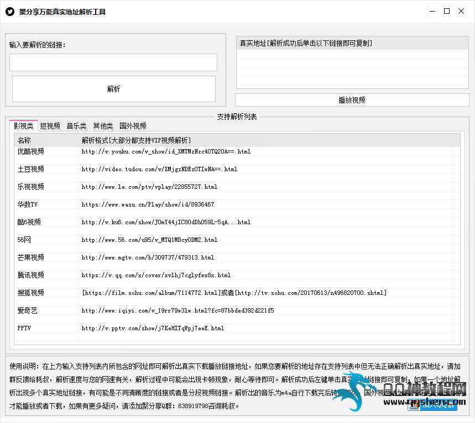Viewport: 475px width, 423px height.
Task: Select the 搜狐视频 row name
Action: coord(30,293)
